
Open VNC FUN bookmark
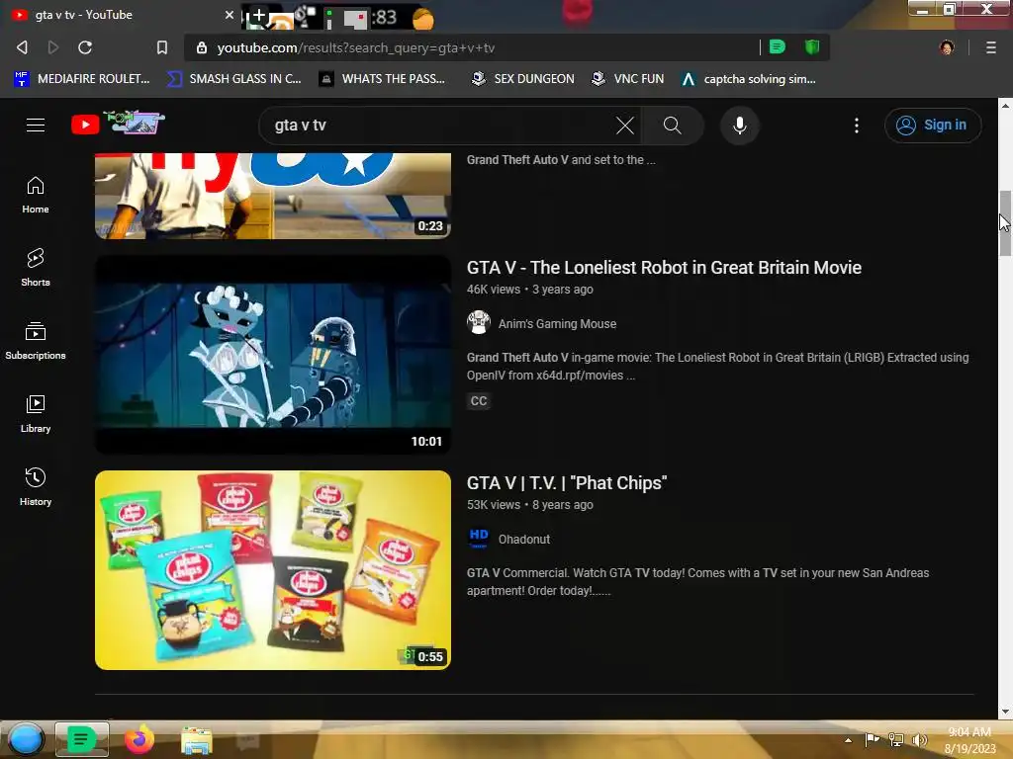628,79
